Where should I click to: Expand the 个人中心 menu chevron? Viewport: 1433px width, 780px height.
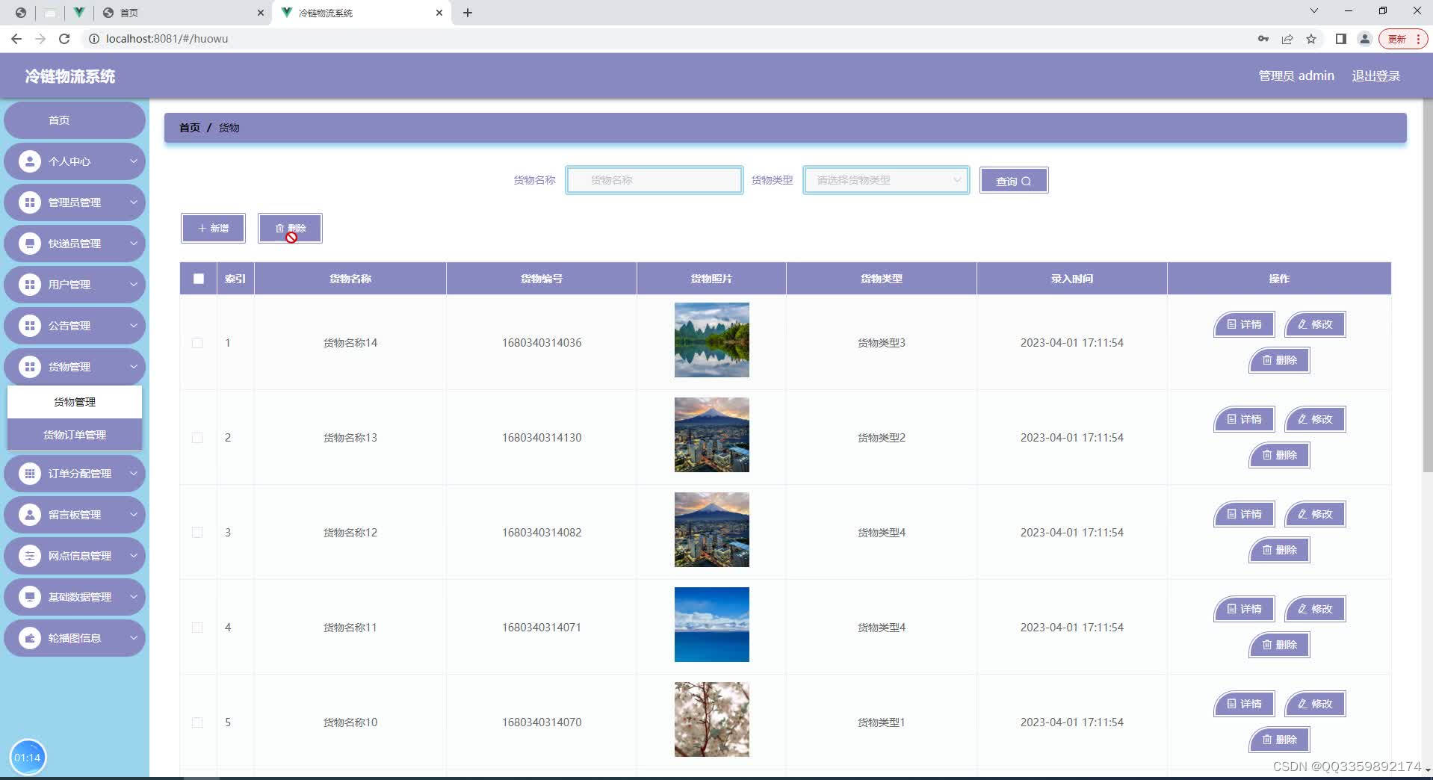pos(134,161)
